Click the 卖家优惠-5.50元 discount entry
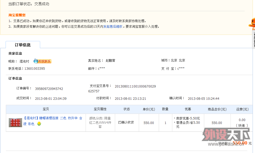Image resolution: width=255 pixels, height=153 pixels. click(188, 118)
